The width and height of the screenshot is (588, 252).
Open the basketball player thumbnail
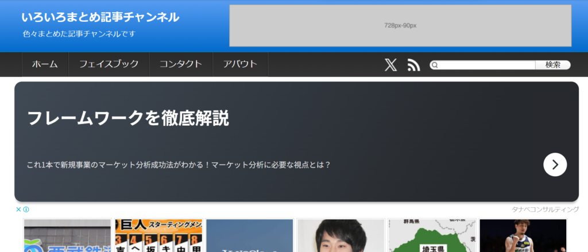[523, 236]
